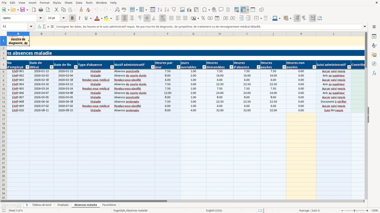
Task: Switch to the Tableau de bord sheet tab
Action: pyautogui.click(x=41, y=205)
